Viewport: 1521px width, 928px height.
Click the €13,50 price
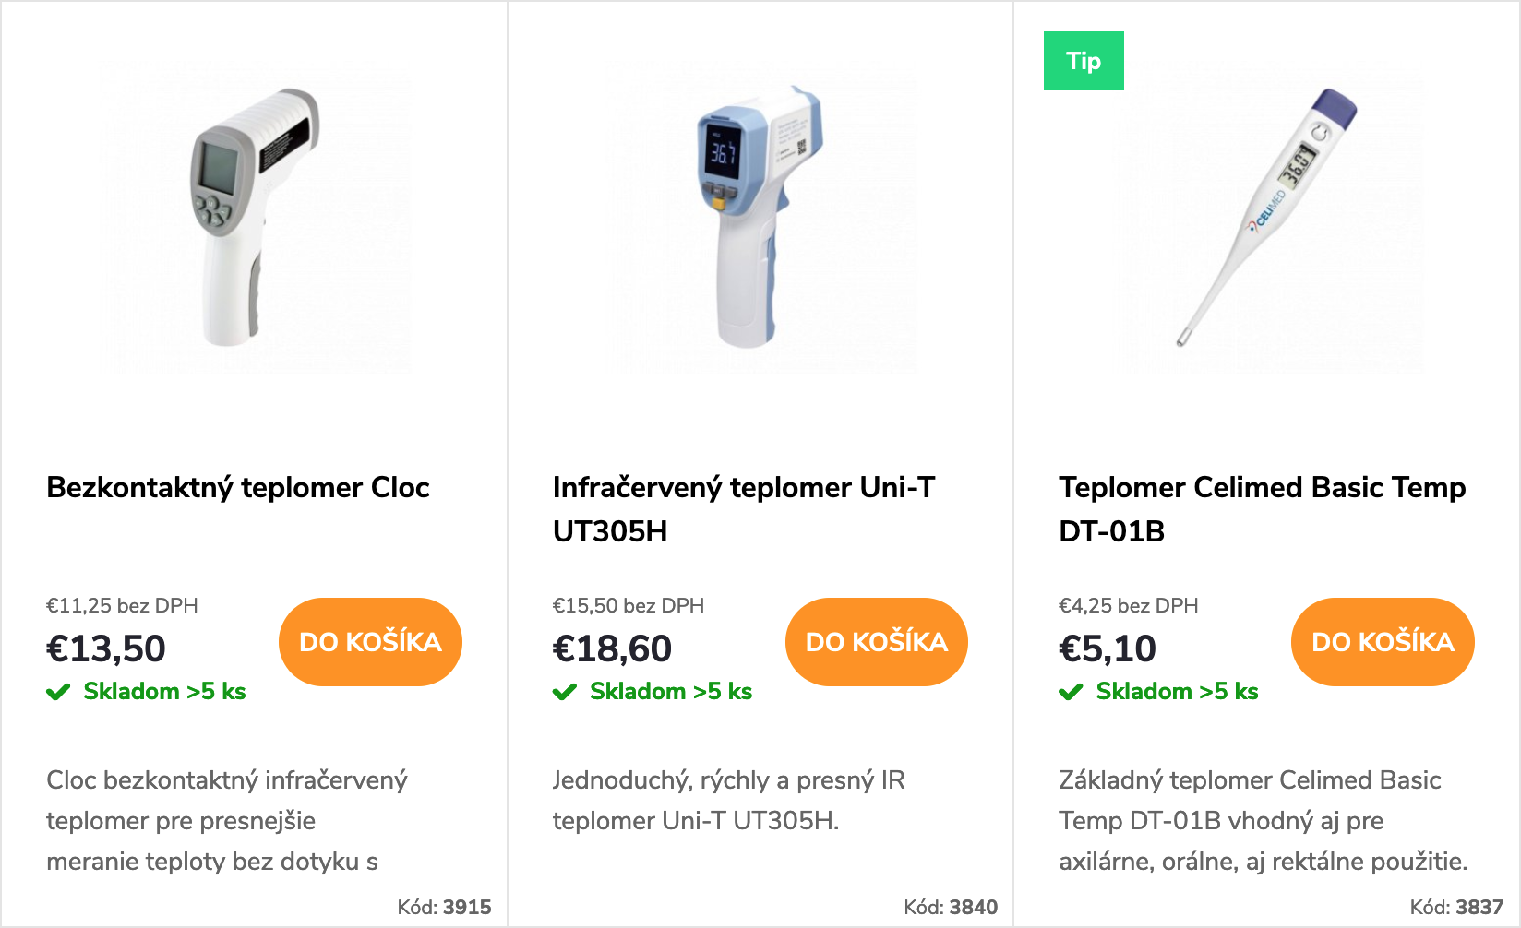pos(106,648)
